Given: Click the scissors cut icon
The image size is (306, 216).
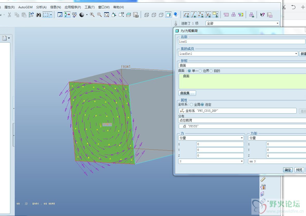Looking at the screenshot, I should tap(9, 15).
